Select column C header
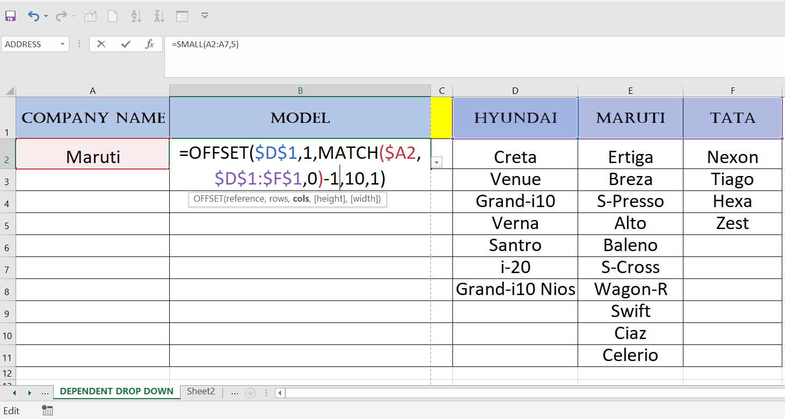The width and height of the screenshot is (785, 419). pyautogui.click(x=442, y=91)
